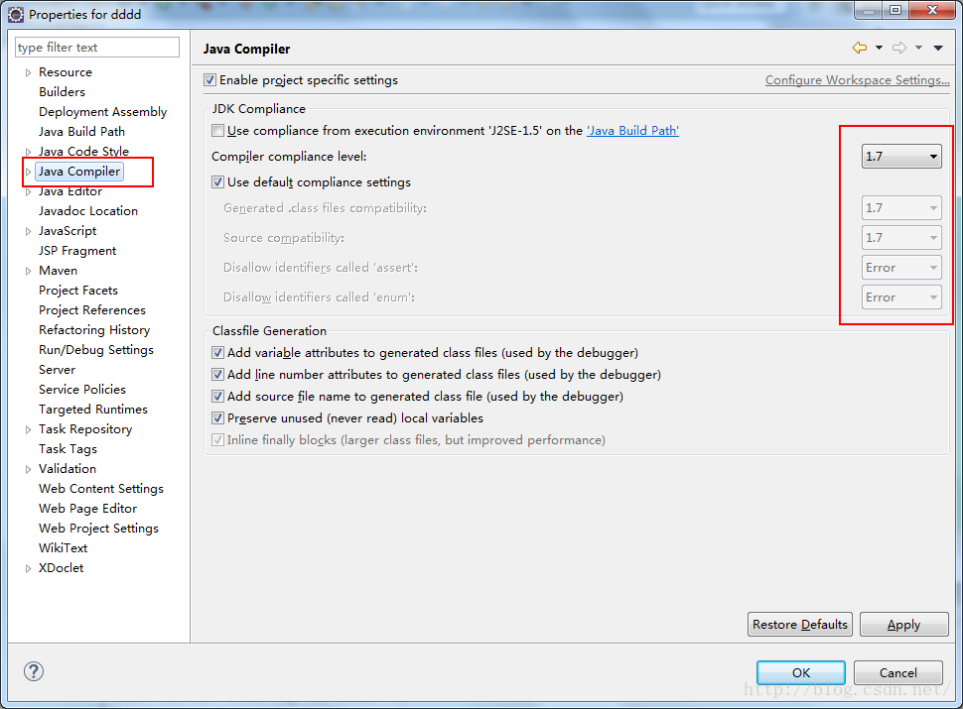Expand the JavaScript tree node
Image resolution: width=963 pixels, height=709 pixels.
click(x=28, y=231)
